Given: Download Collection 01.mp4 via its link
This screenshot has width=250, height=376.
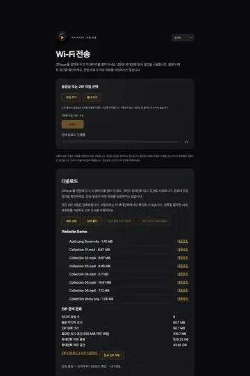Looking at the screenshot, I should pyautogui.click(x=183, y=249).
